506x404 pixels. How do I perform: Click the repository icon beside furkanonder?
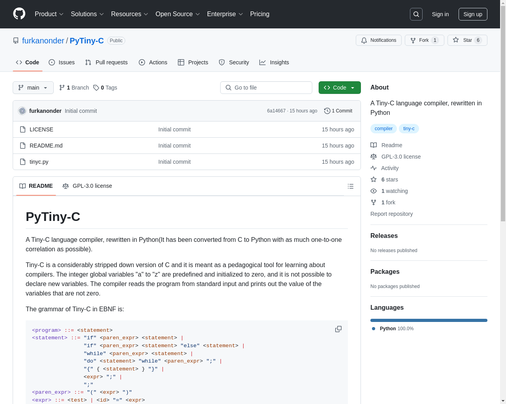point(16,41)
